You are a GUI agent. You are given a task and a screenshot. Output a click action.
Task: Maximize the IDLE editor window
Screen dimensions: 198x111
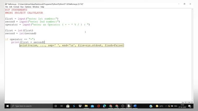[184, 4]
